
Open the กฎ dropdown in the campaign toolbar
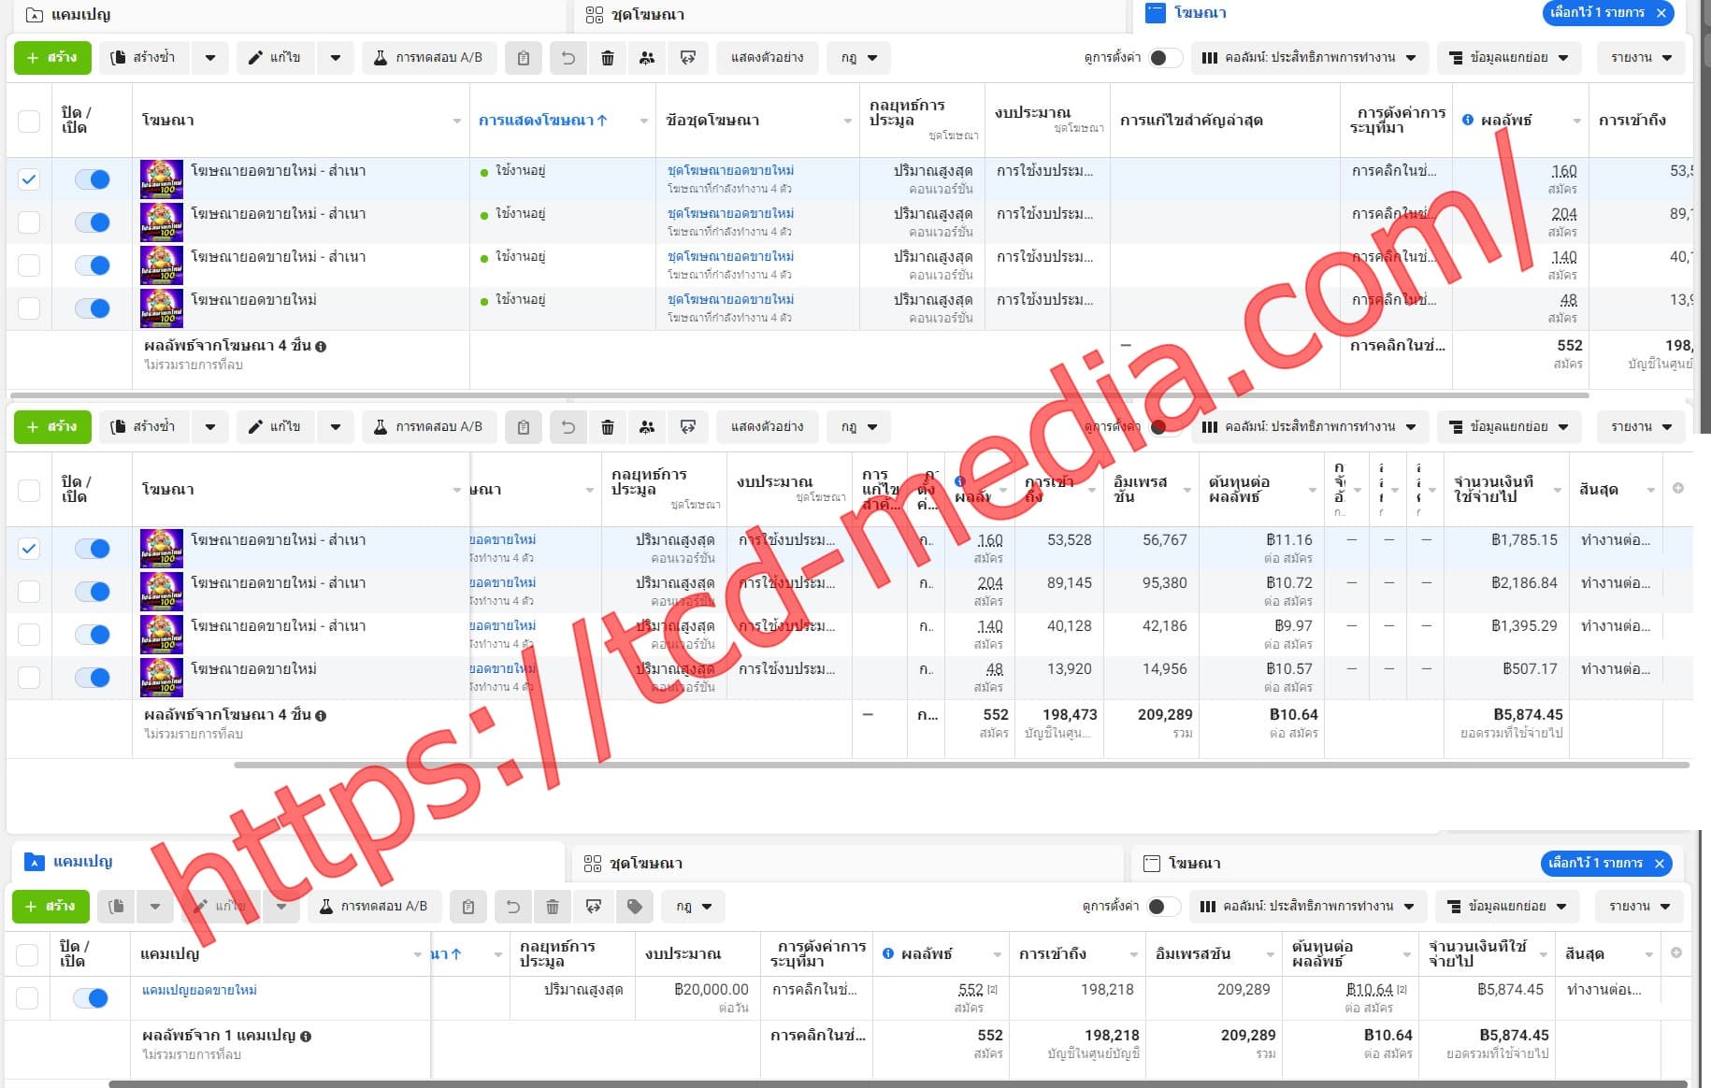tap(692, 906)
